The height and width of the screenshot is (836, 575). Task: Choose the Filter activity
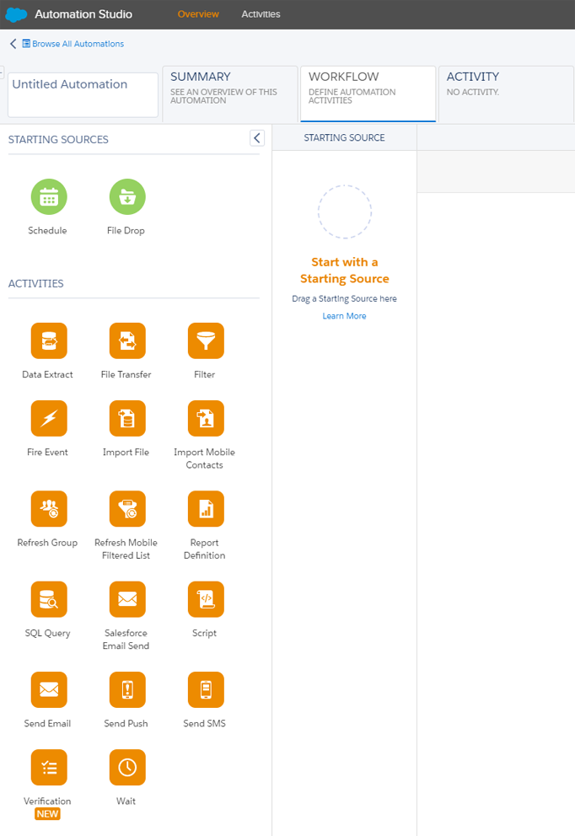205,340
